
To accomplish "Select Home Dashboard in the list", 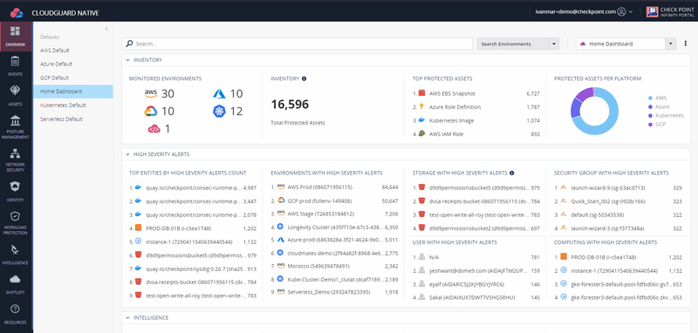I will (x=73, y=92).
